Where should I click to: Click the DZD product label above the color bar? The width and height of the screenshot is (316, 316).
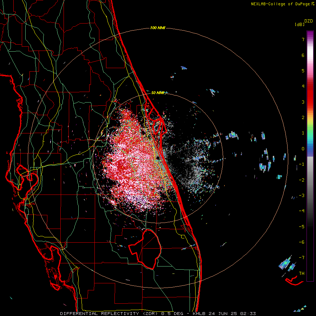pyautogui.click(x=309, y=21)
